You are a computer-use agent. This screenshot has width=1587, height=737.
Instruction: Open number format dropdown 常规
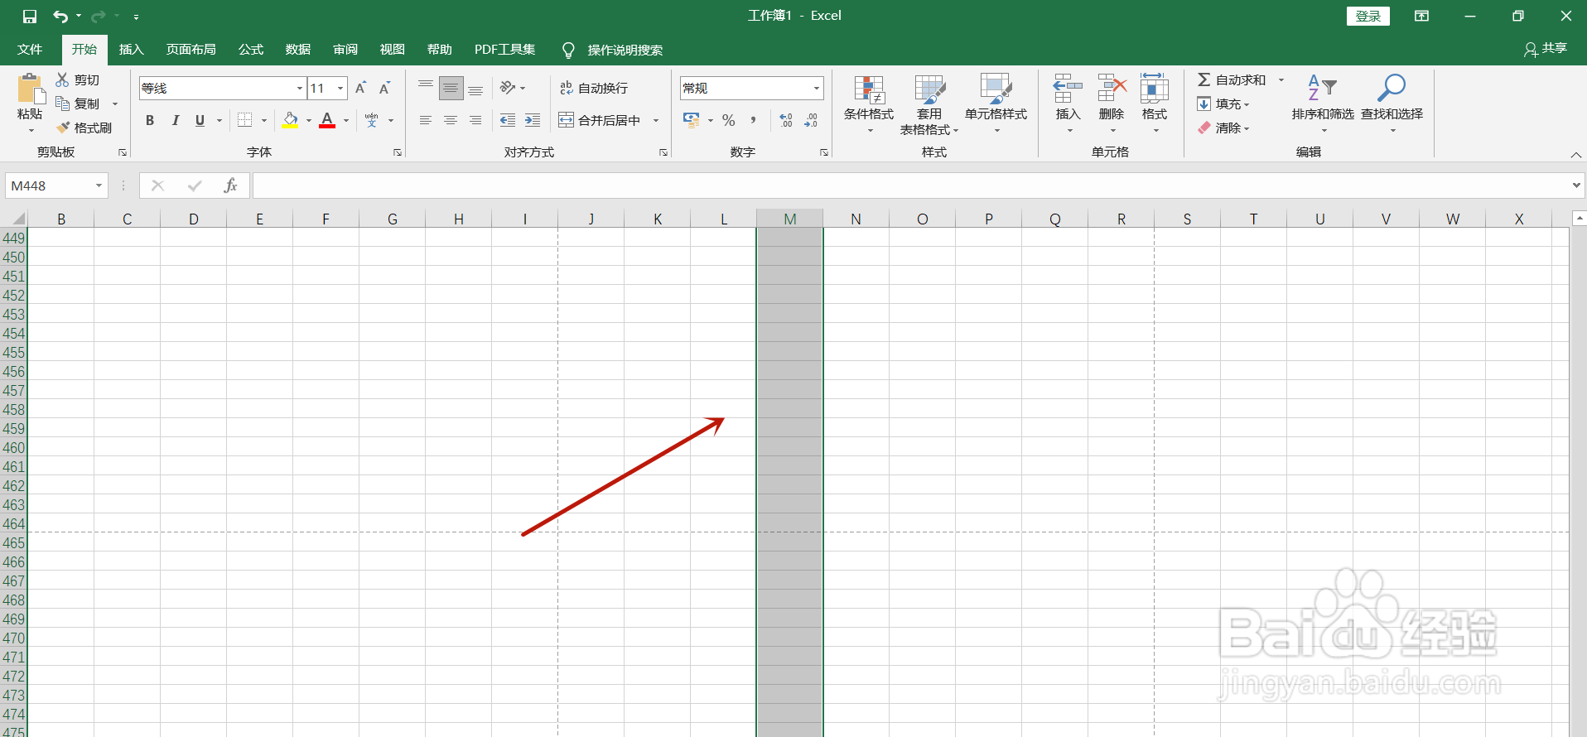[x=817, y=88]
